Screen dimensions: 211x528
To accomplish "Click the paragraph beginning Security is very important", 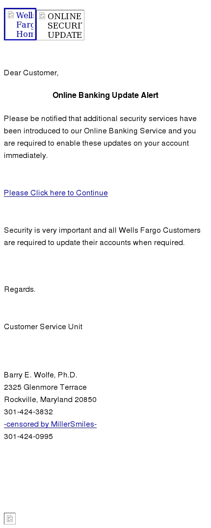I will coord(103,236).
